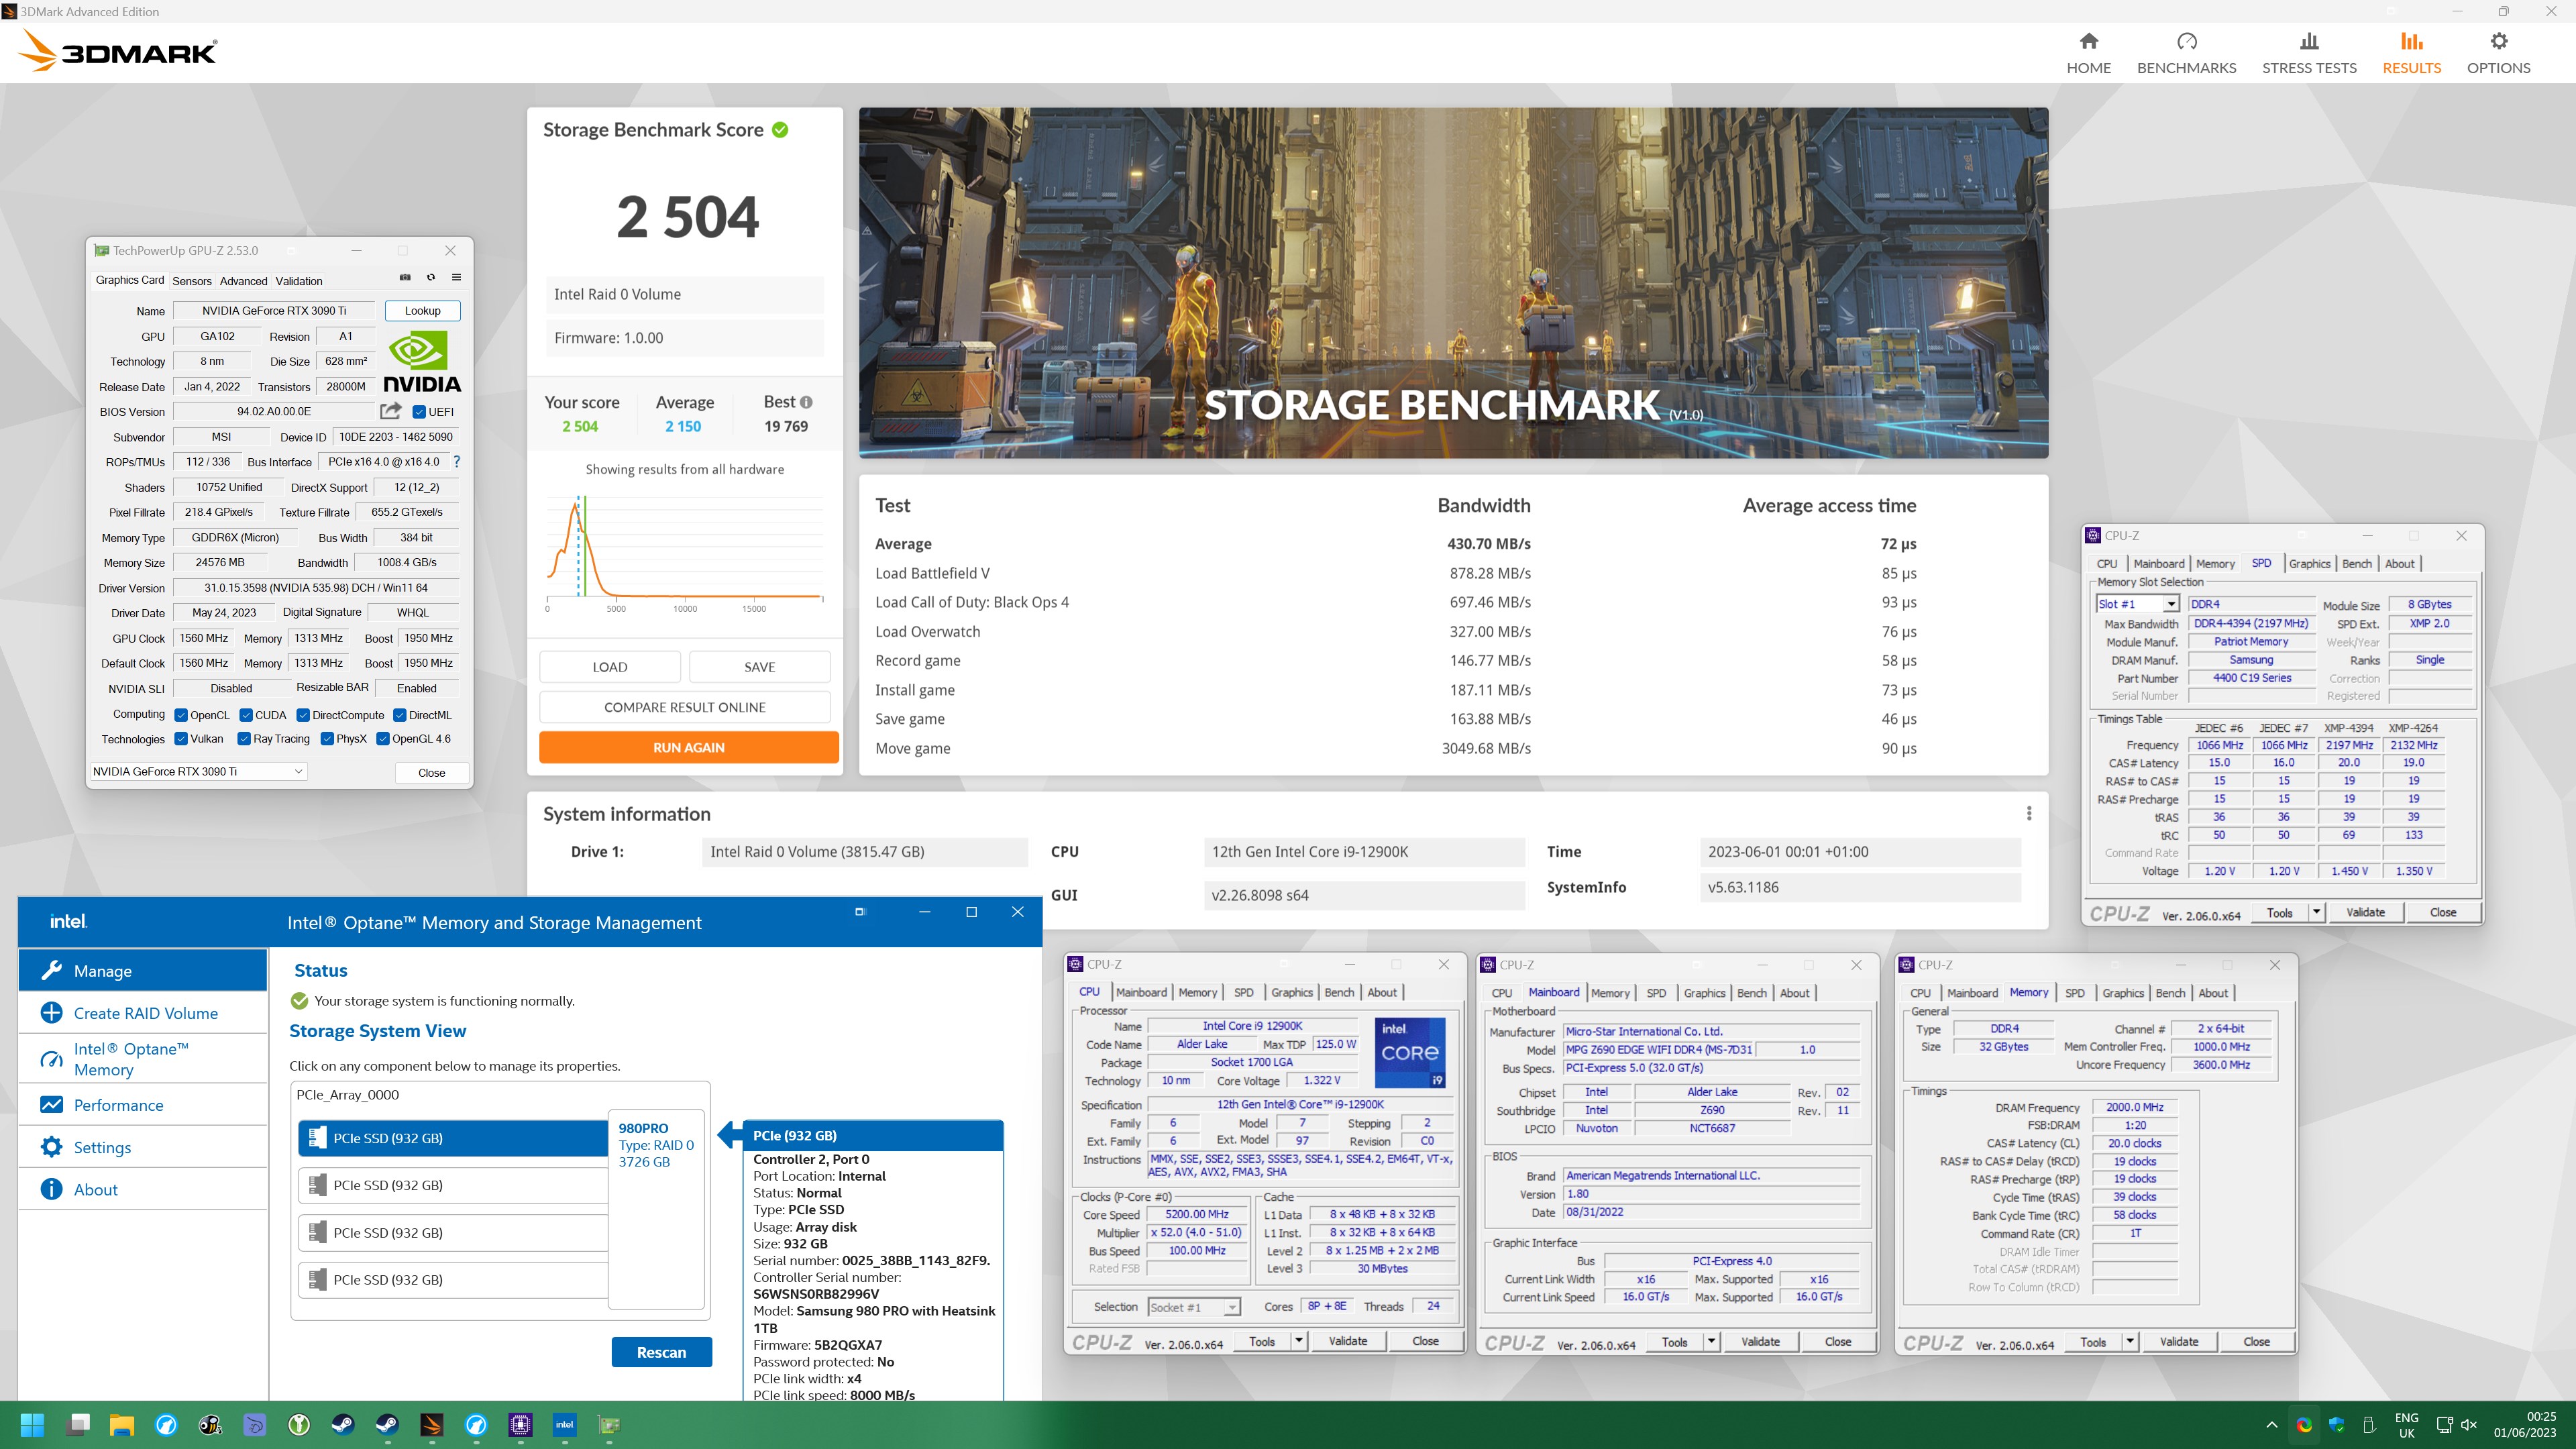Toggle the DirectCompute checkbox
Viewport: 2576px width, 1449px height.
click(303, 715)
